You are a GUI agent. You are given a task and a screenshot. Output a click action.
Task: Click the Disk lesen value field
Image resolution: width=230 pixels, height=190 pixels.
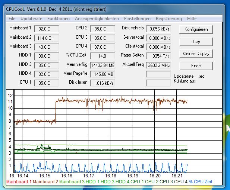click(x=102, y=83)
